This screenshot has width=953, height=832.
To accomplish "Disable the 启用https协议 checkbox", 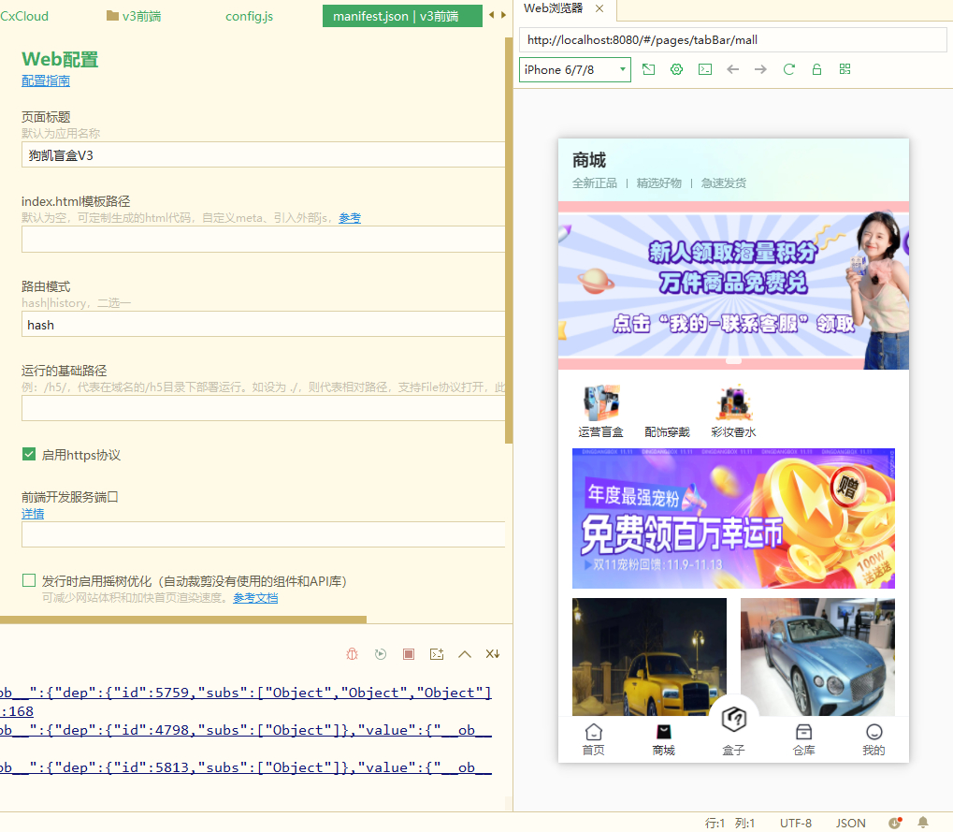I will [x=29, y=455].
